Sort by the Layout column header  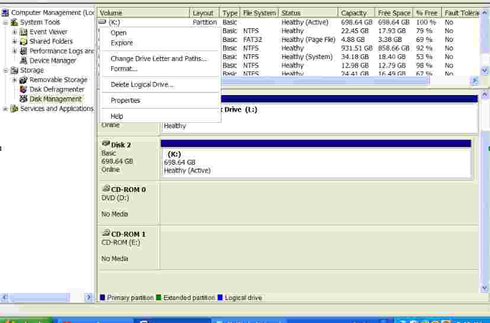pos(205,13)
